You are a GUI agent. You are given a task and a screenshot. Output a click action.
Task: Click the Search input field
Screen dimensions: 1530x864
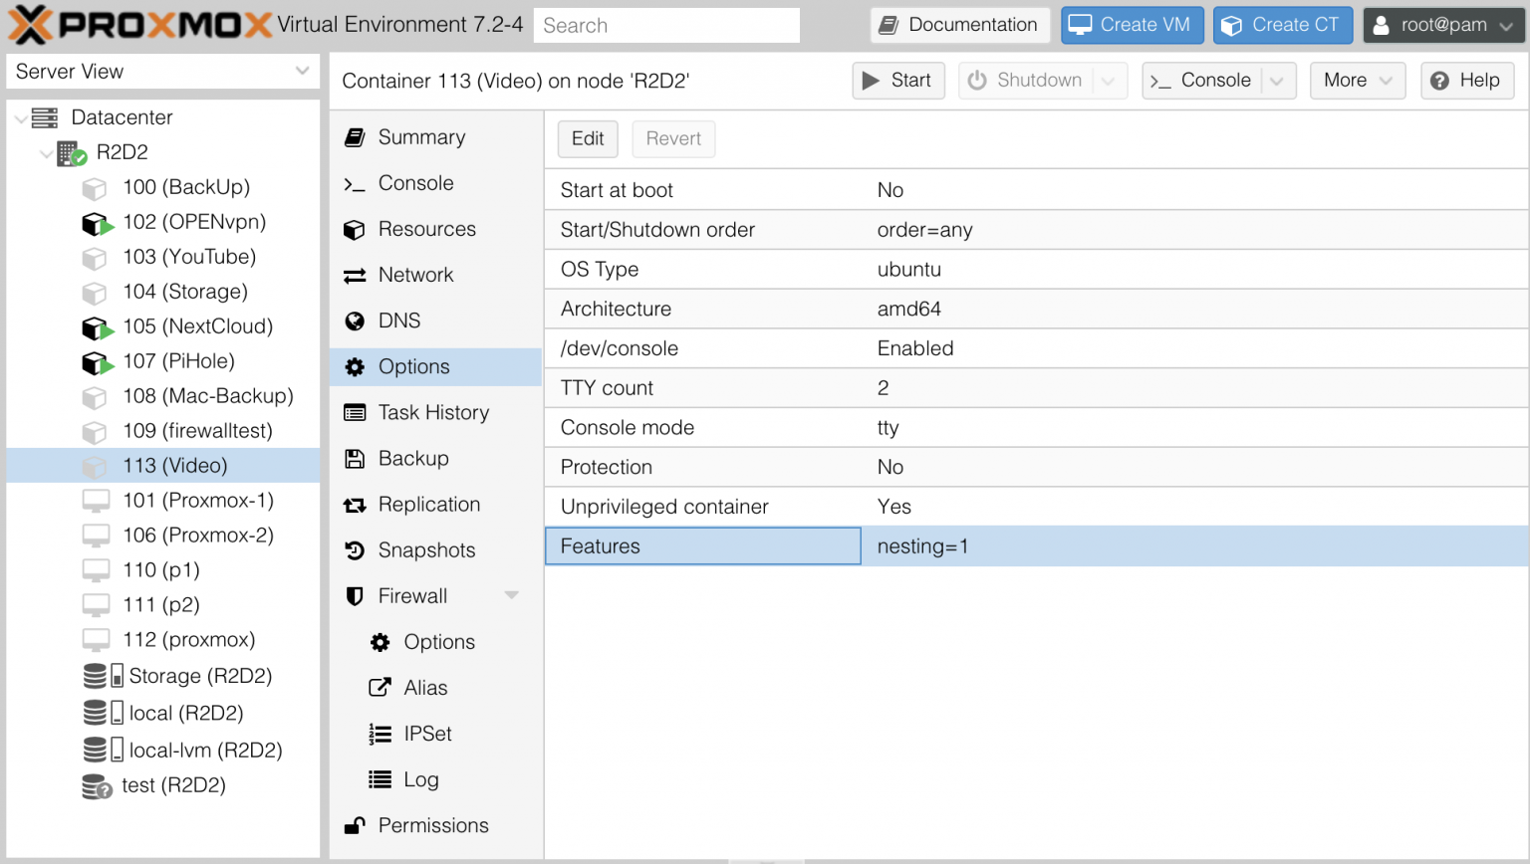pos(665,25)
